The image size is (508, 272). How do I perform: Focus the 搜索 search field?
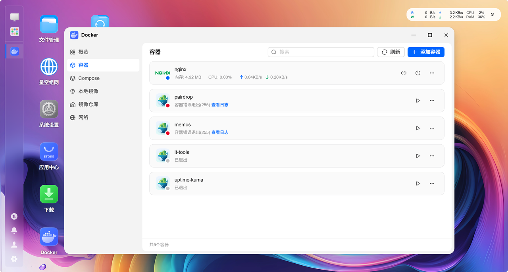click(x=321, y=52)
